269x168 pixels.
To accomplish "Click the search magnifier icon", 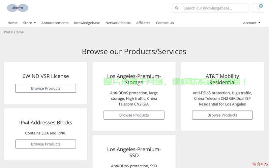I will click(177, 8).
